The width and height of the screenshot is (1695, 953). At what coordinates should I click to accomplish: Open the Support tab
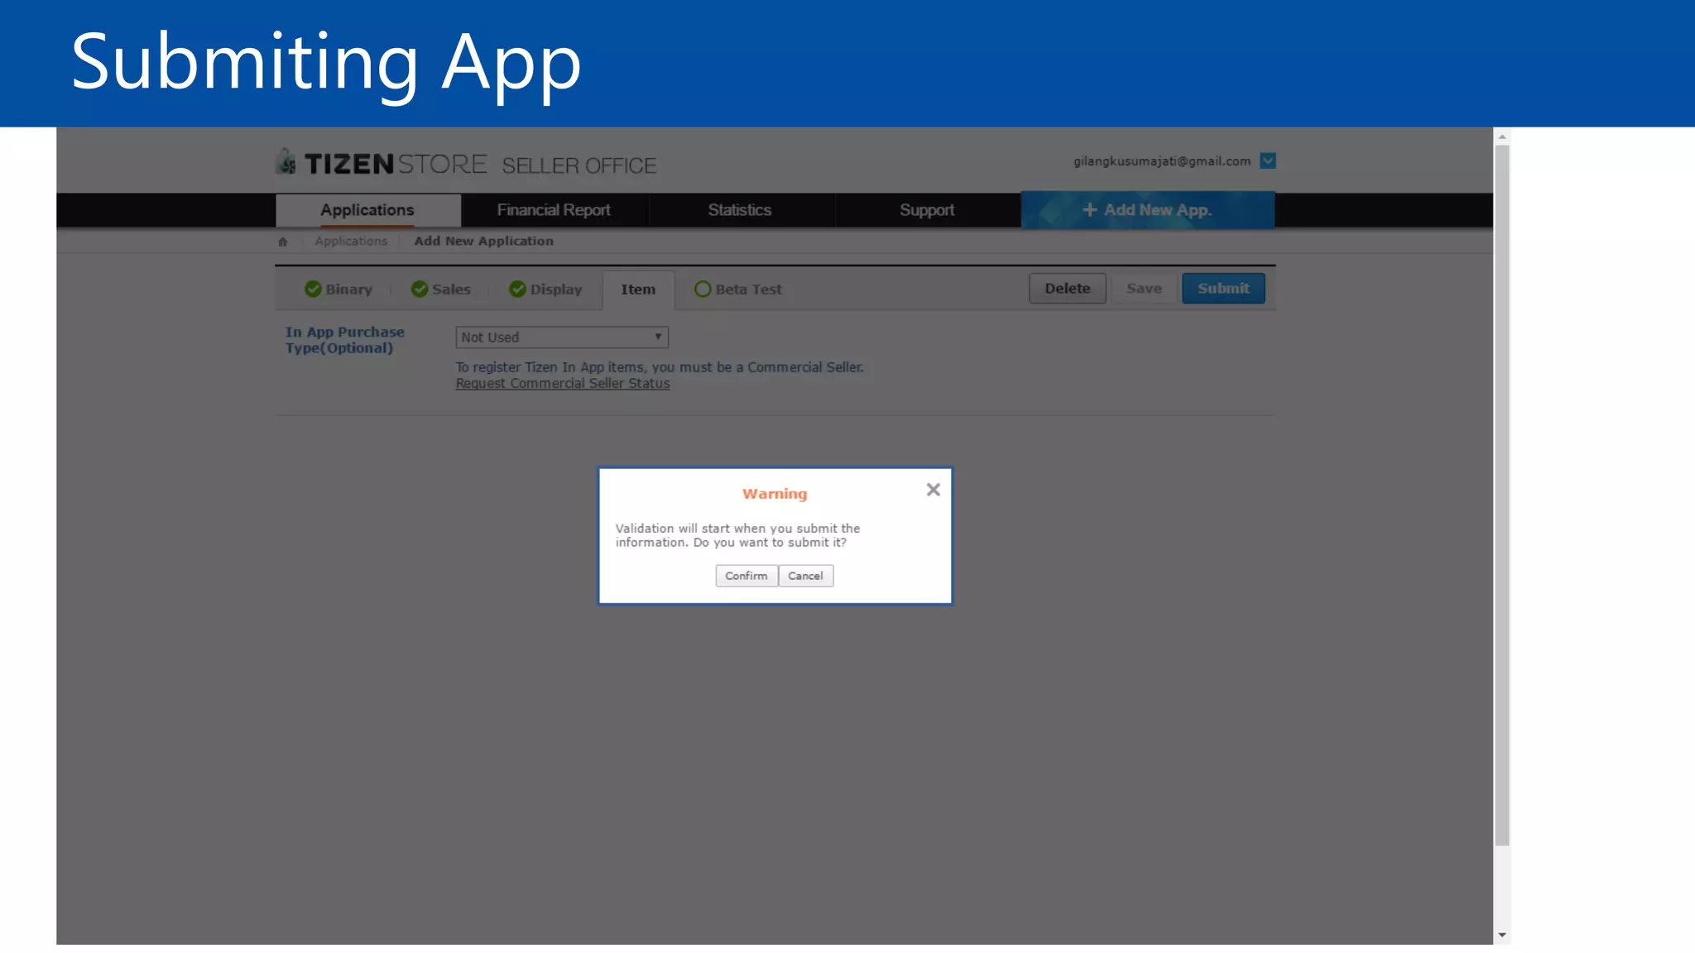(x=927, y=210)
